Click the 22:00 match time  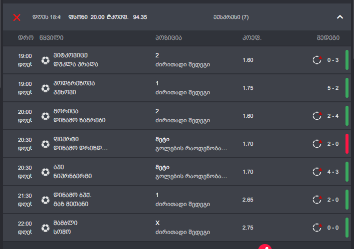click(25, 224)
